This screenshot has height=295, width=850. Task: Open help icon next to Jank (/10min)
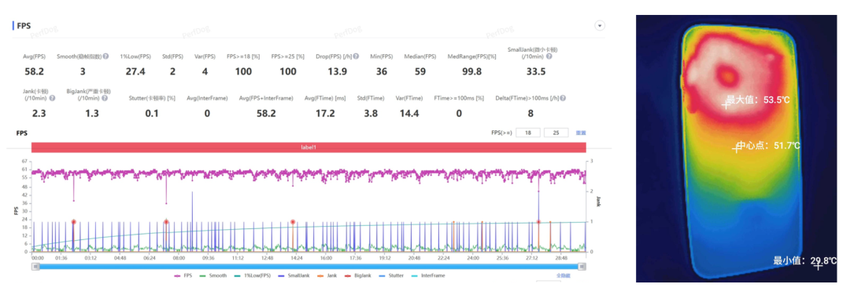tap(52, 98)
